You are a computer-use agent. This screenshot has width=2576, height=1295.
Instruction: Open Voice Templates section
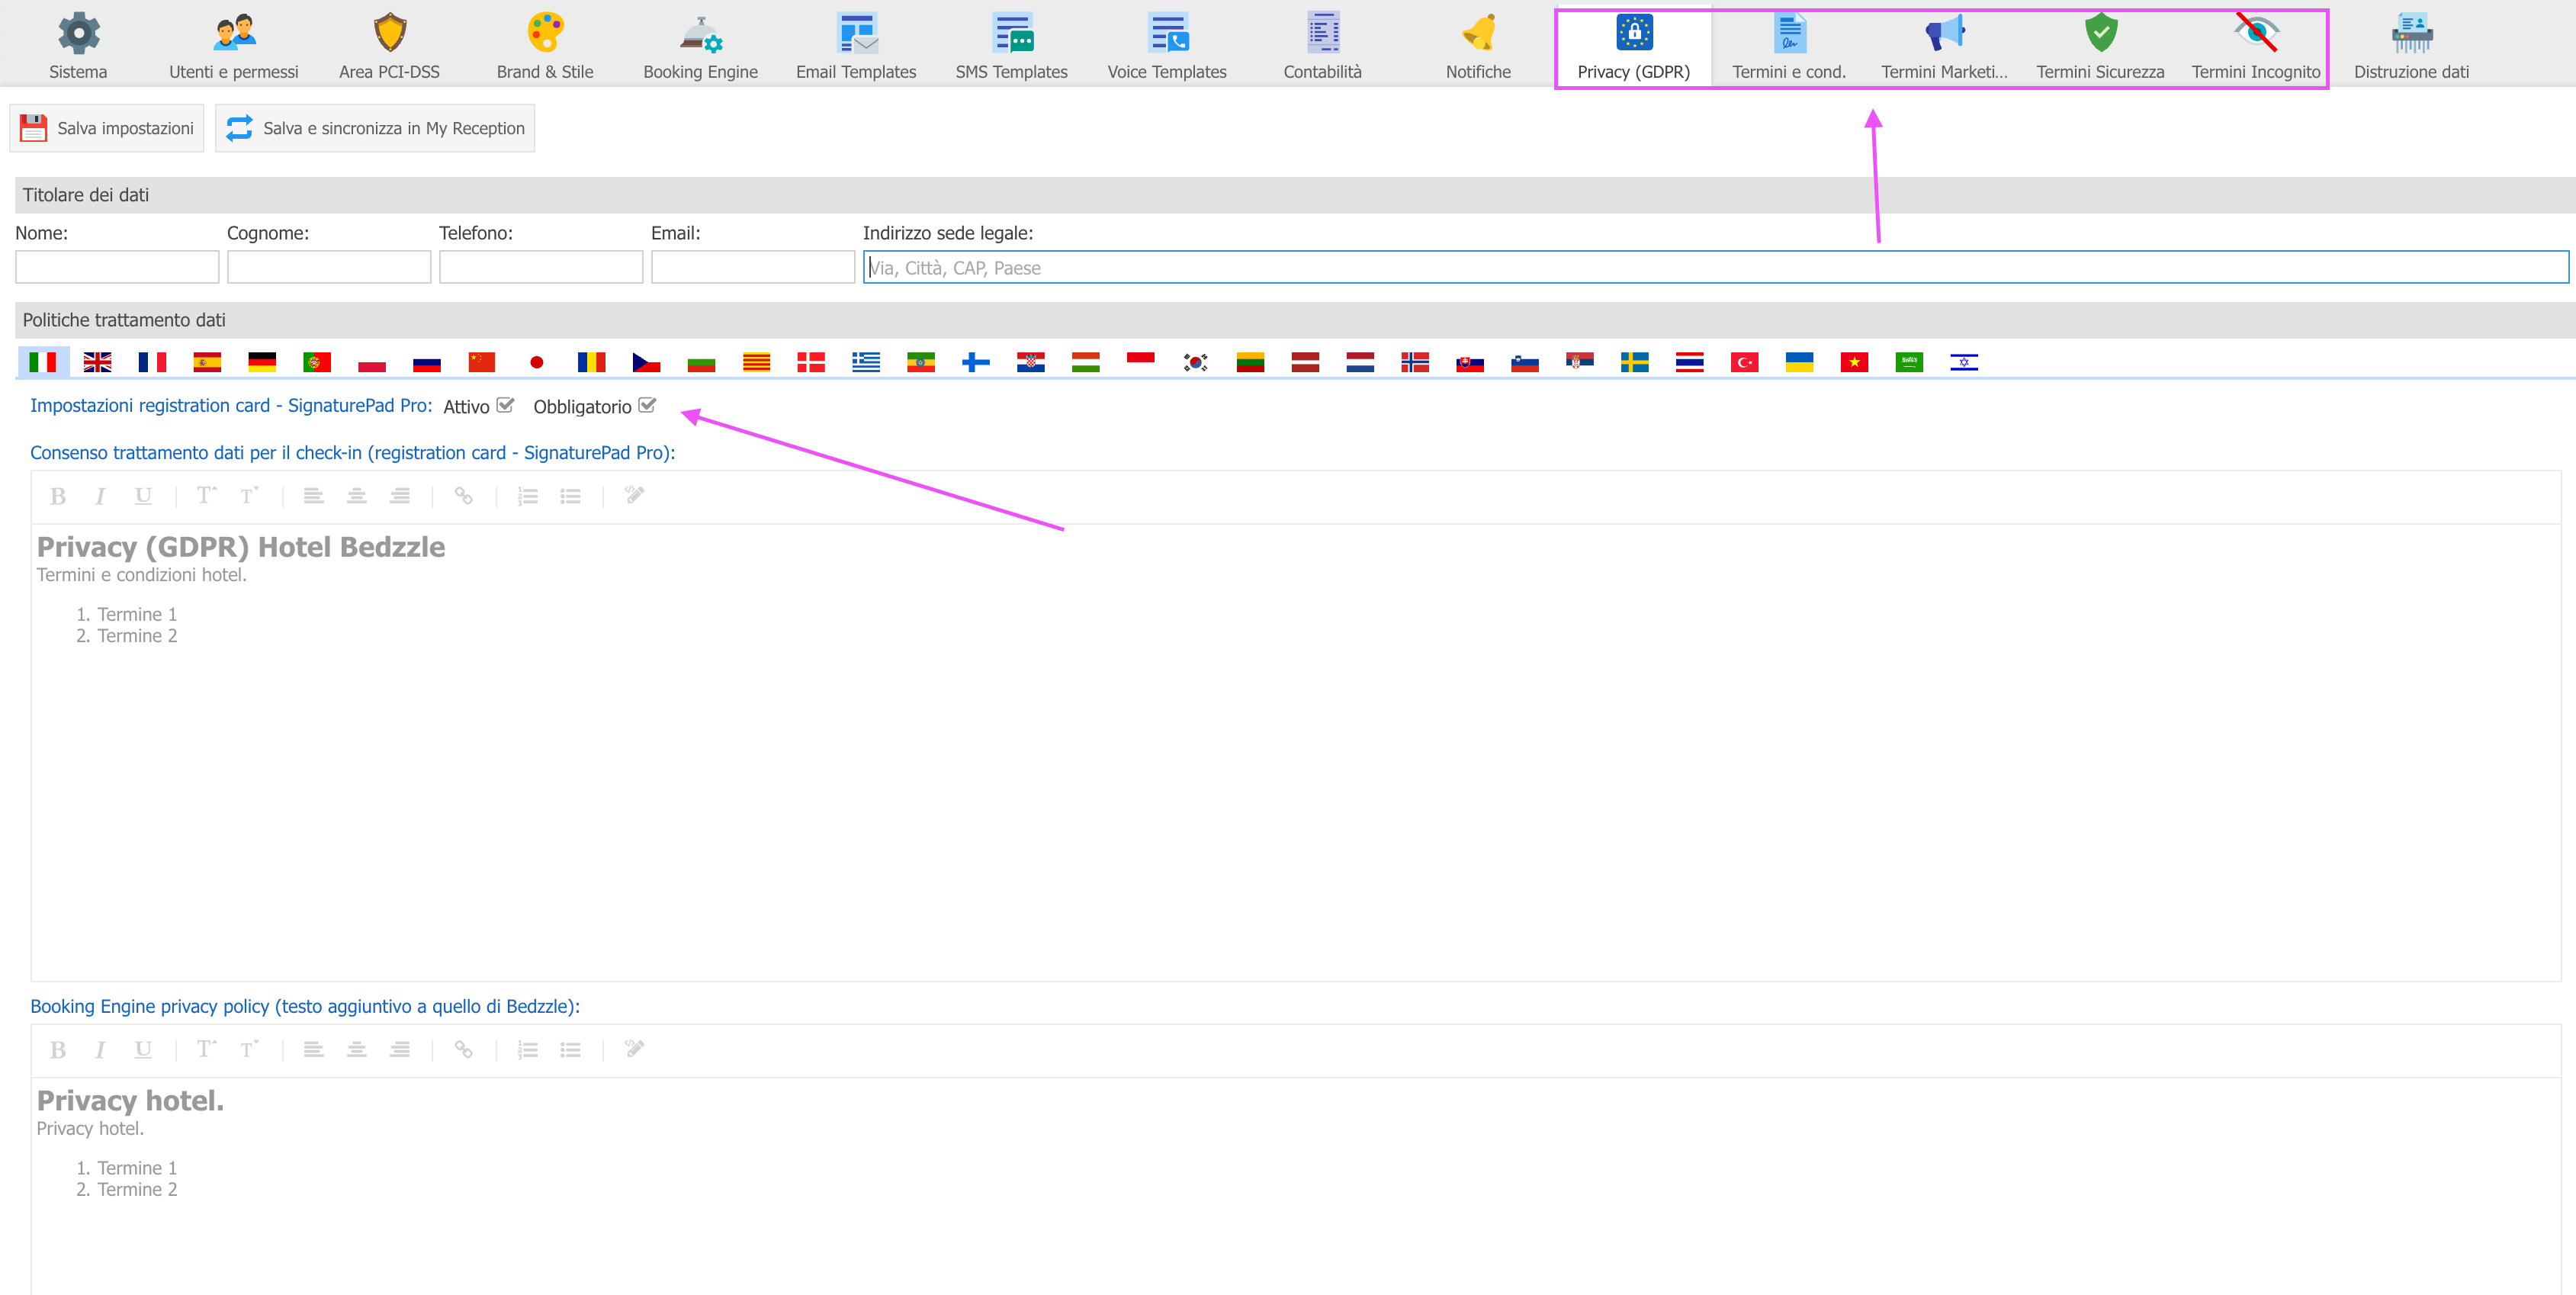(x=1167, y=46)
